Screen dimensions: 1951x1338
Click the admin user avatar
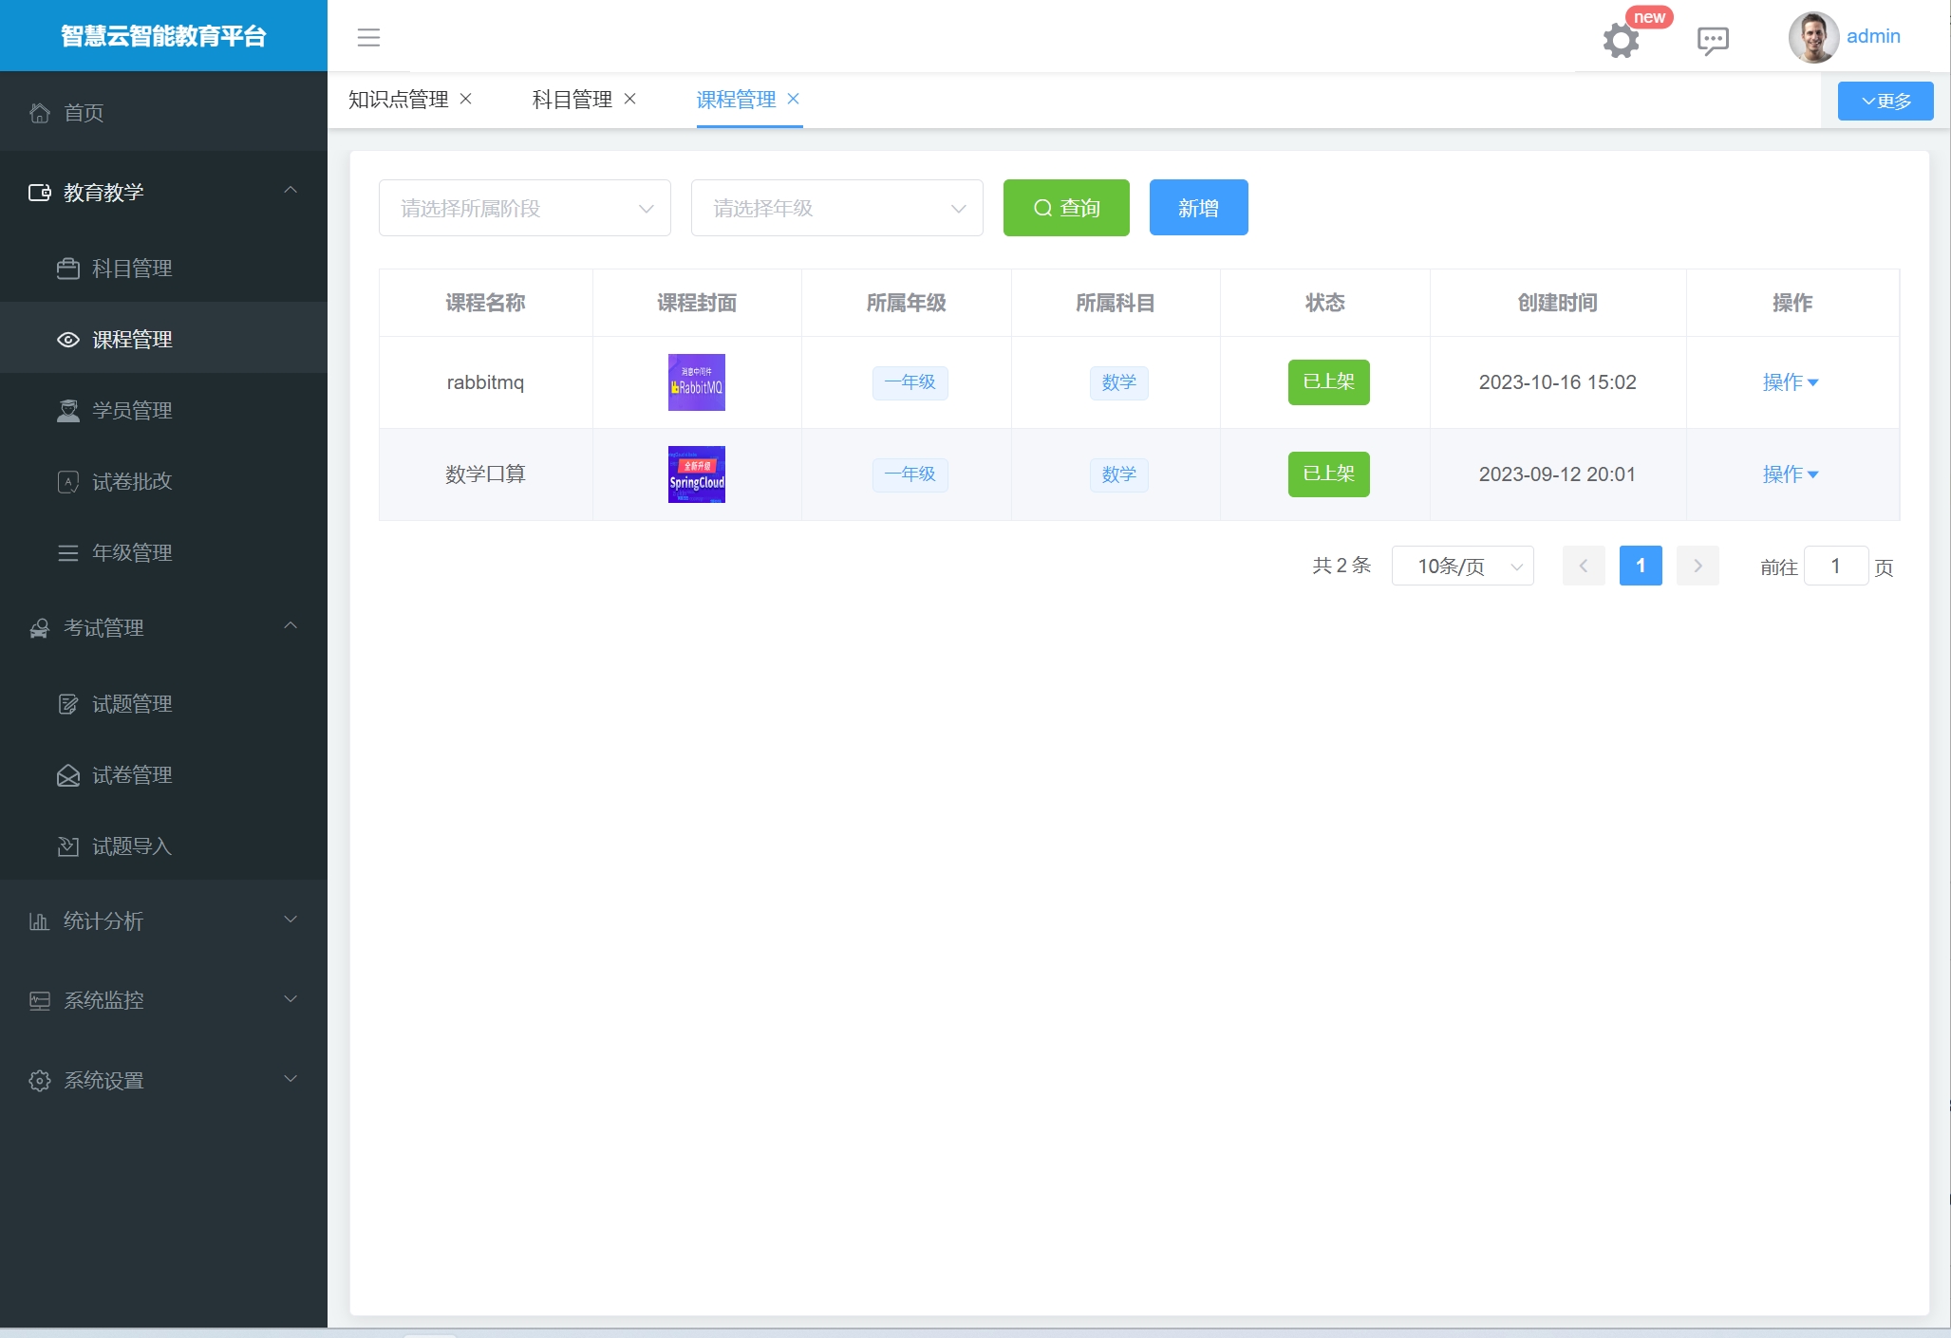coord(1812,37)
